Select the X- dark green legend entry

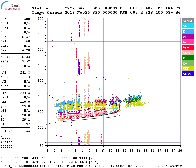coord(188,58)
